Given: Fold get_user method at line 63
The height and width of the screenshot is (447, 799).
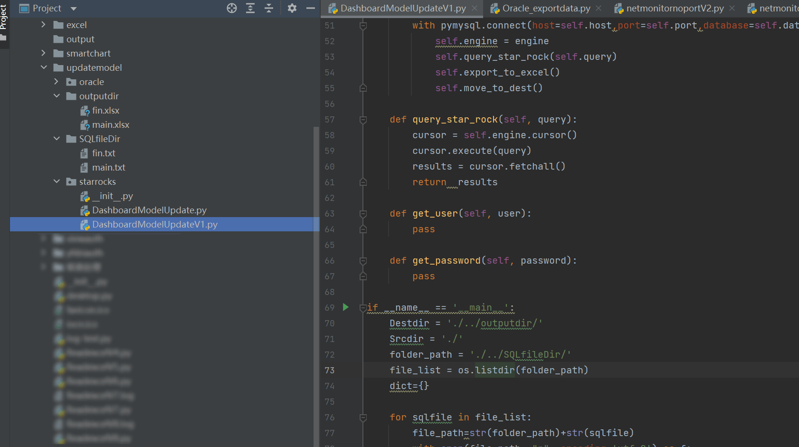Looking at the screenshot, I should pyautogui.click(x=363, y=214).
